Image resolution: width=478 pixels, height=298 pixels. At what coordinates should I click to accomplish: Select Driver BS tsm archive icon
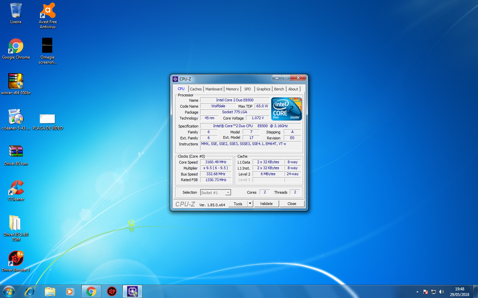(16, 155)
